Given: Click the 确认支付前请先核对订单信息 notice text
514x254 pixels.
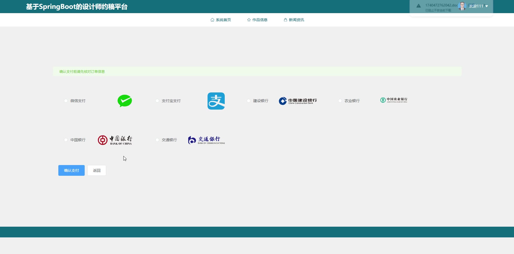Looking at the screenshot, I should click(x=82, y=72).
